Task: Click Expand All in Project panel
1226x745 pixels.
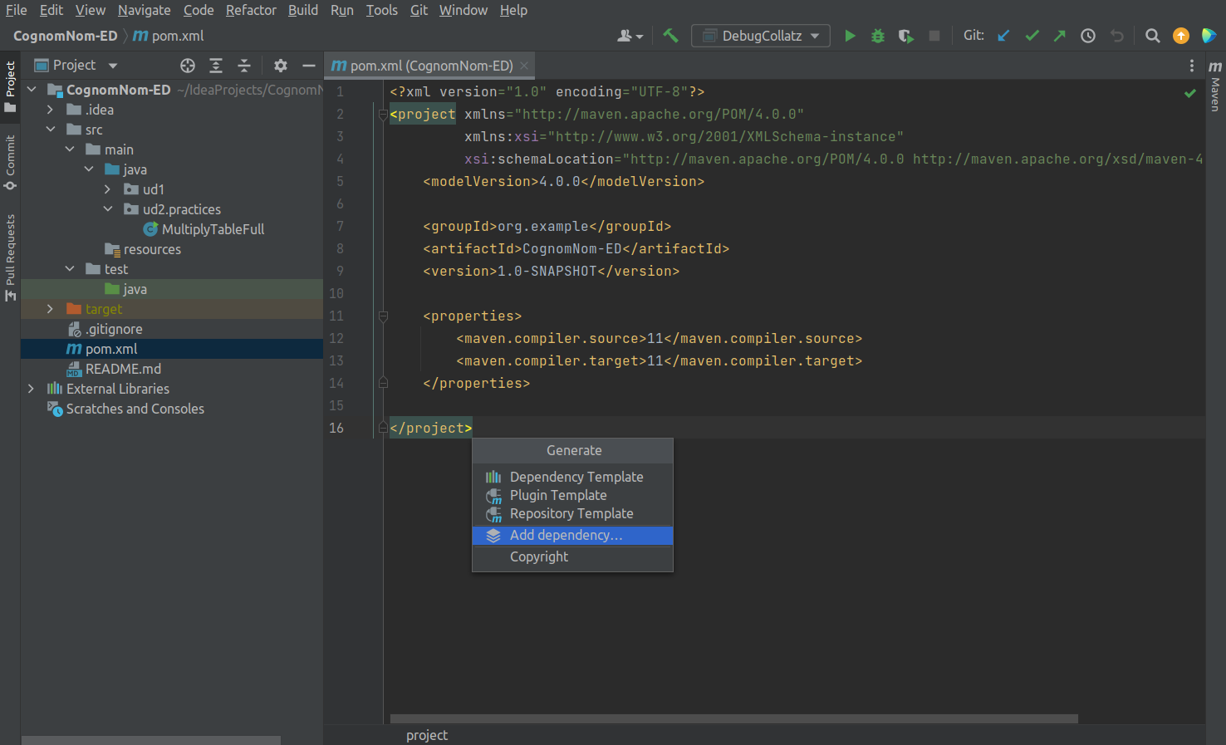Action: (x=216, y=66)
